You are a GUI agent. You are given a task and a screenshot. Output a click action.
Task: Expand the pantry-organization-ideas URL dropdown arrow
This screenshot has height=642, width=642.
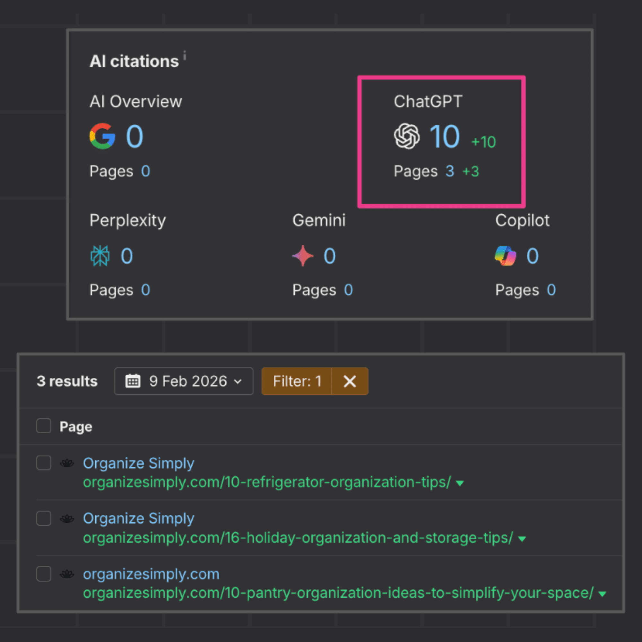(x=602, y=594)
